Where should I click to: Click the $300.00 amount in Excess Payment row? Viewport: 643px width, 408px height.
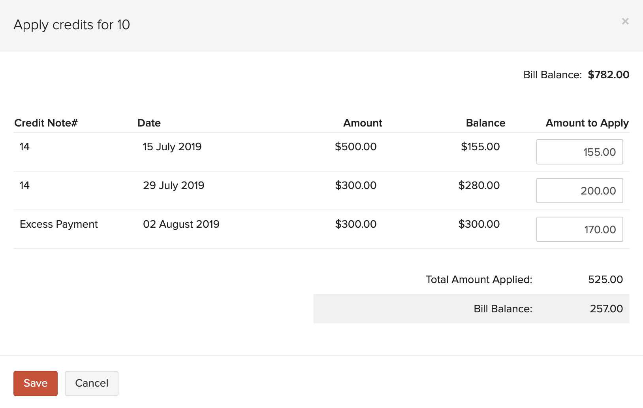356,224
